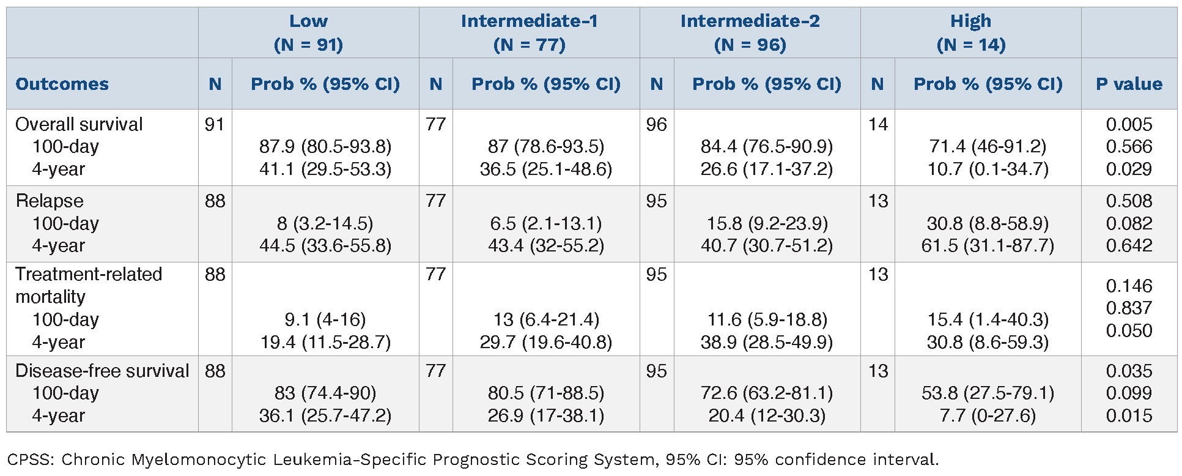Select the "Overall survival" row label

coord(79,124)
